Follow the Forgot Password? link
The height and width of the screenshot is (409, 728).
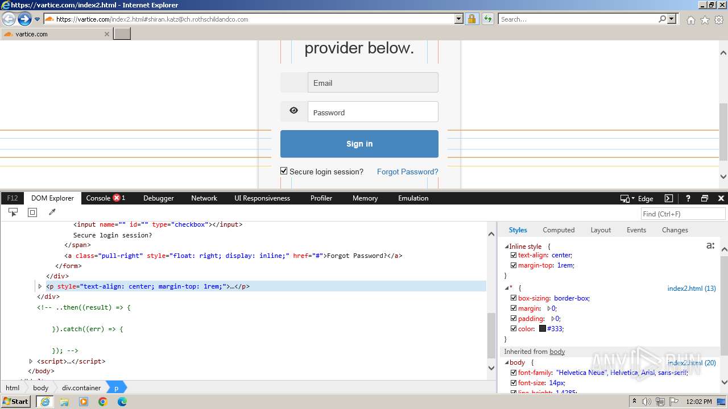tap(408, 172)
